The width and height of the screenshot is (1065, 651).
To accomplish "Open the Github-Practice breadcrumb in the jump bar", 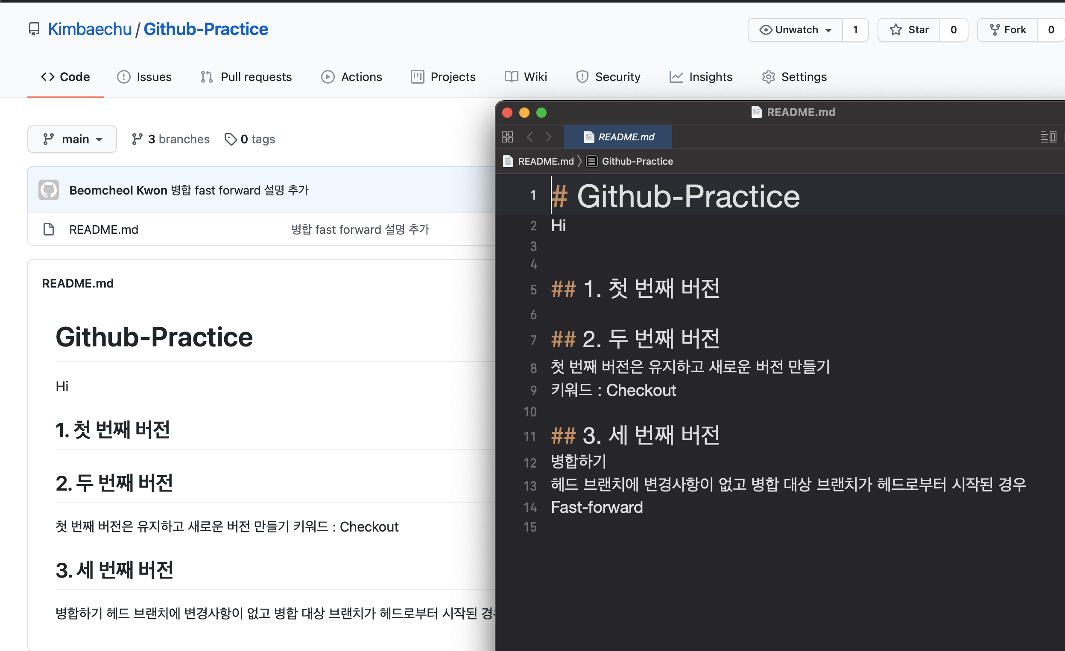I will tap(637, 161).
